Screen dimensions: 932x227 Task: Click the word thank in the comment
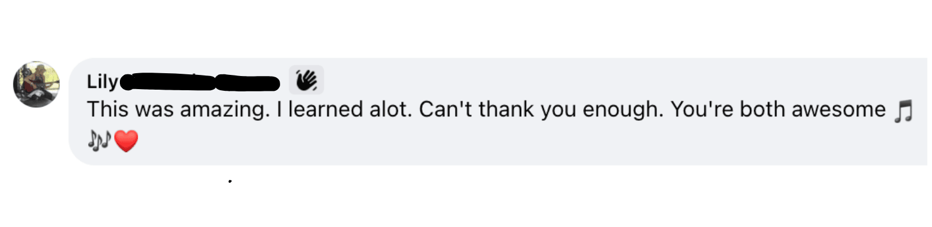click(x=506, y=109)
